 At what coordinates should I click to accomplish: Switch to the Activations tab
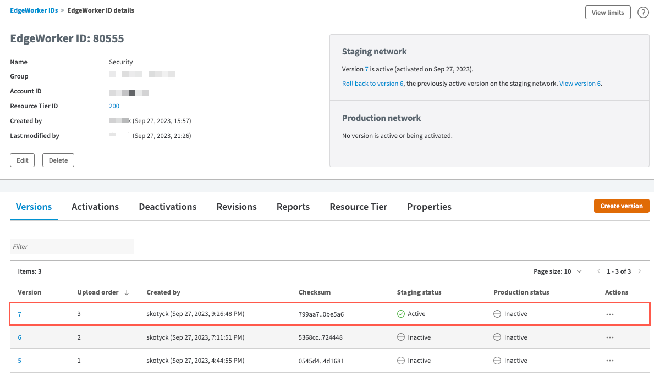click(x=95, y=207)
